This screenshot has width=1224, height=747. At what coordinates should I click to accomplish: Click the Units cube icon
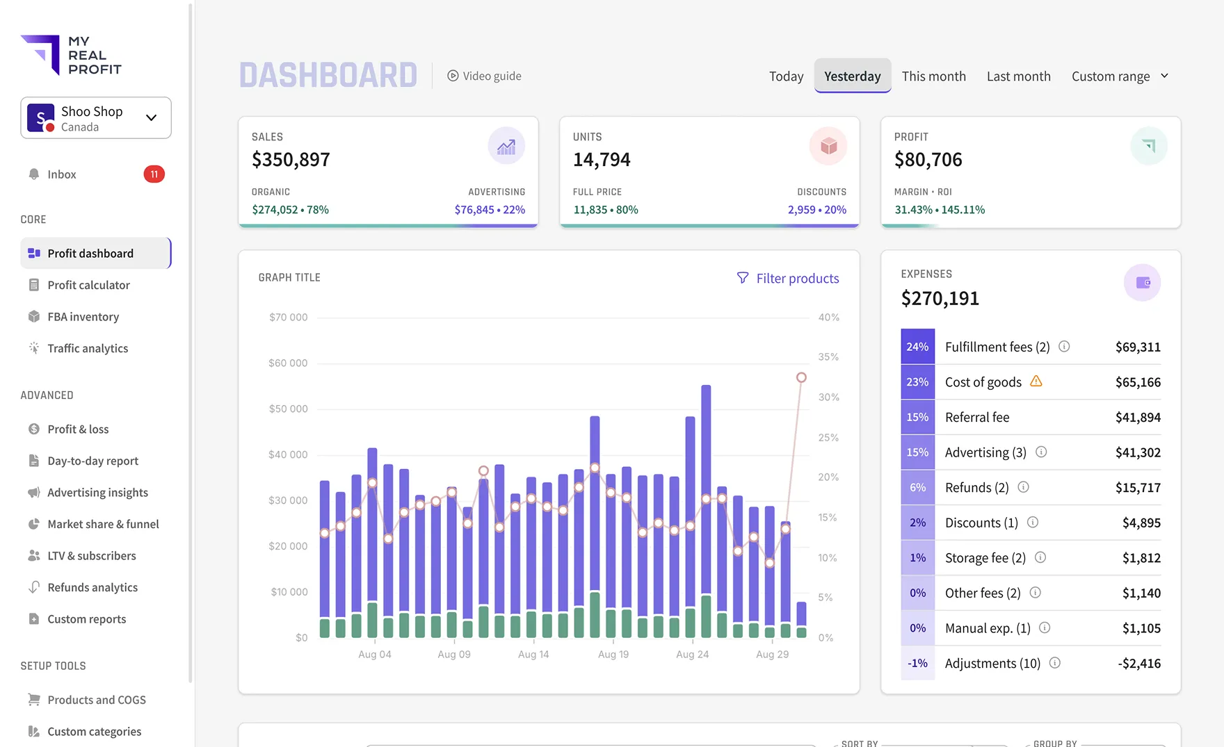pos(828,146)
